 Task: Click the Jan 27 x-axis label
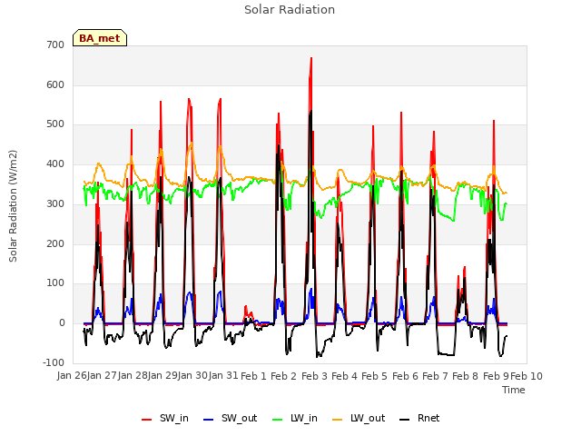[x=102, y=375]
